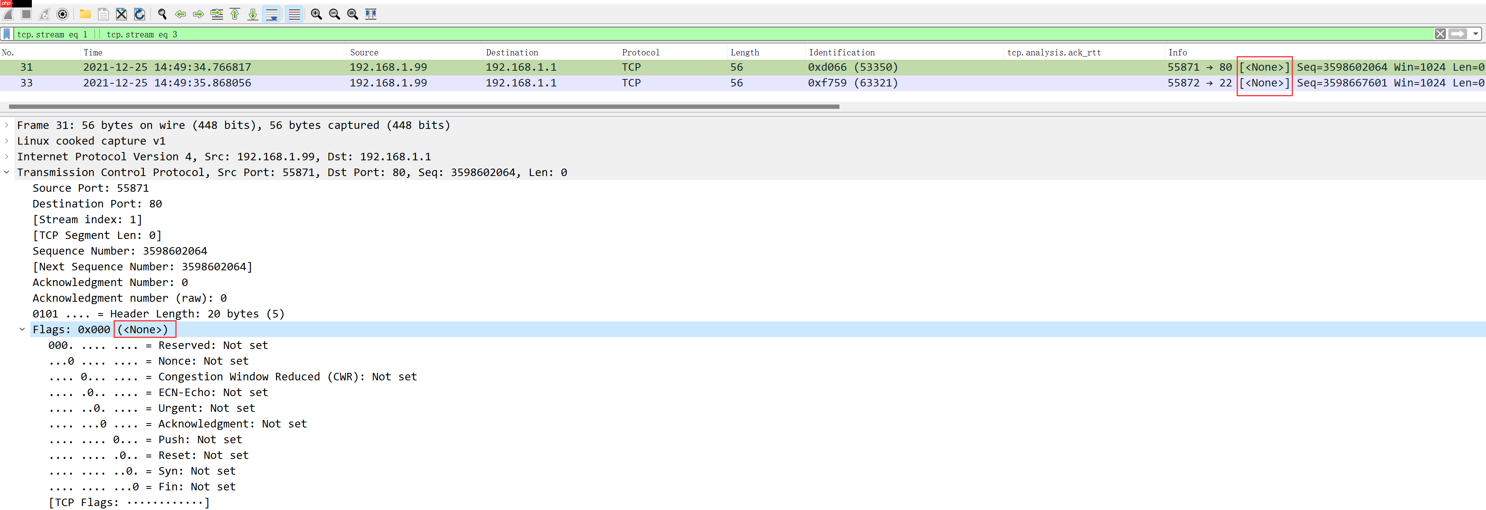Reload the capture file

pyautogui.click(x=140, y=15)
